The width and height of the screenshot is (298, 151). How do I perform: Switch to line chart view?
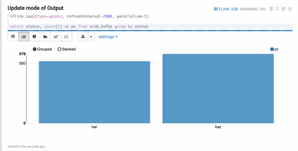56,37
